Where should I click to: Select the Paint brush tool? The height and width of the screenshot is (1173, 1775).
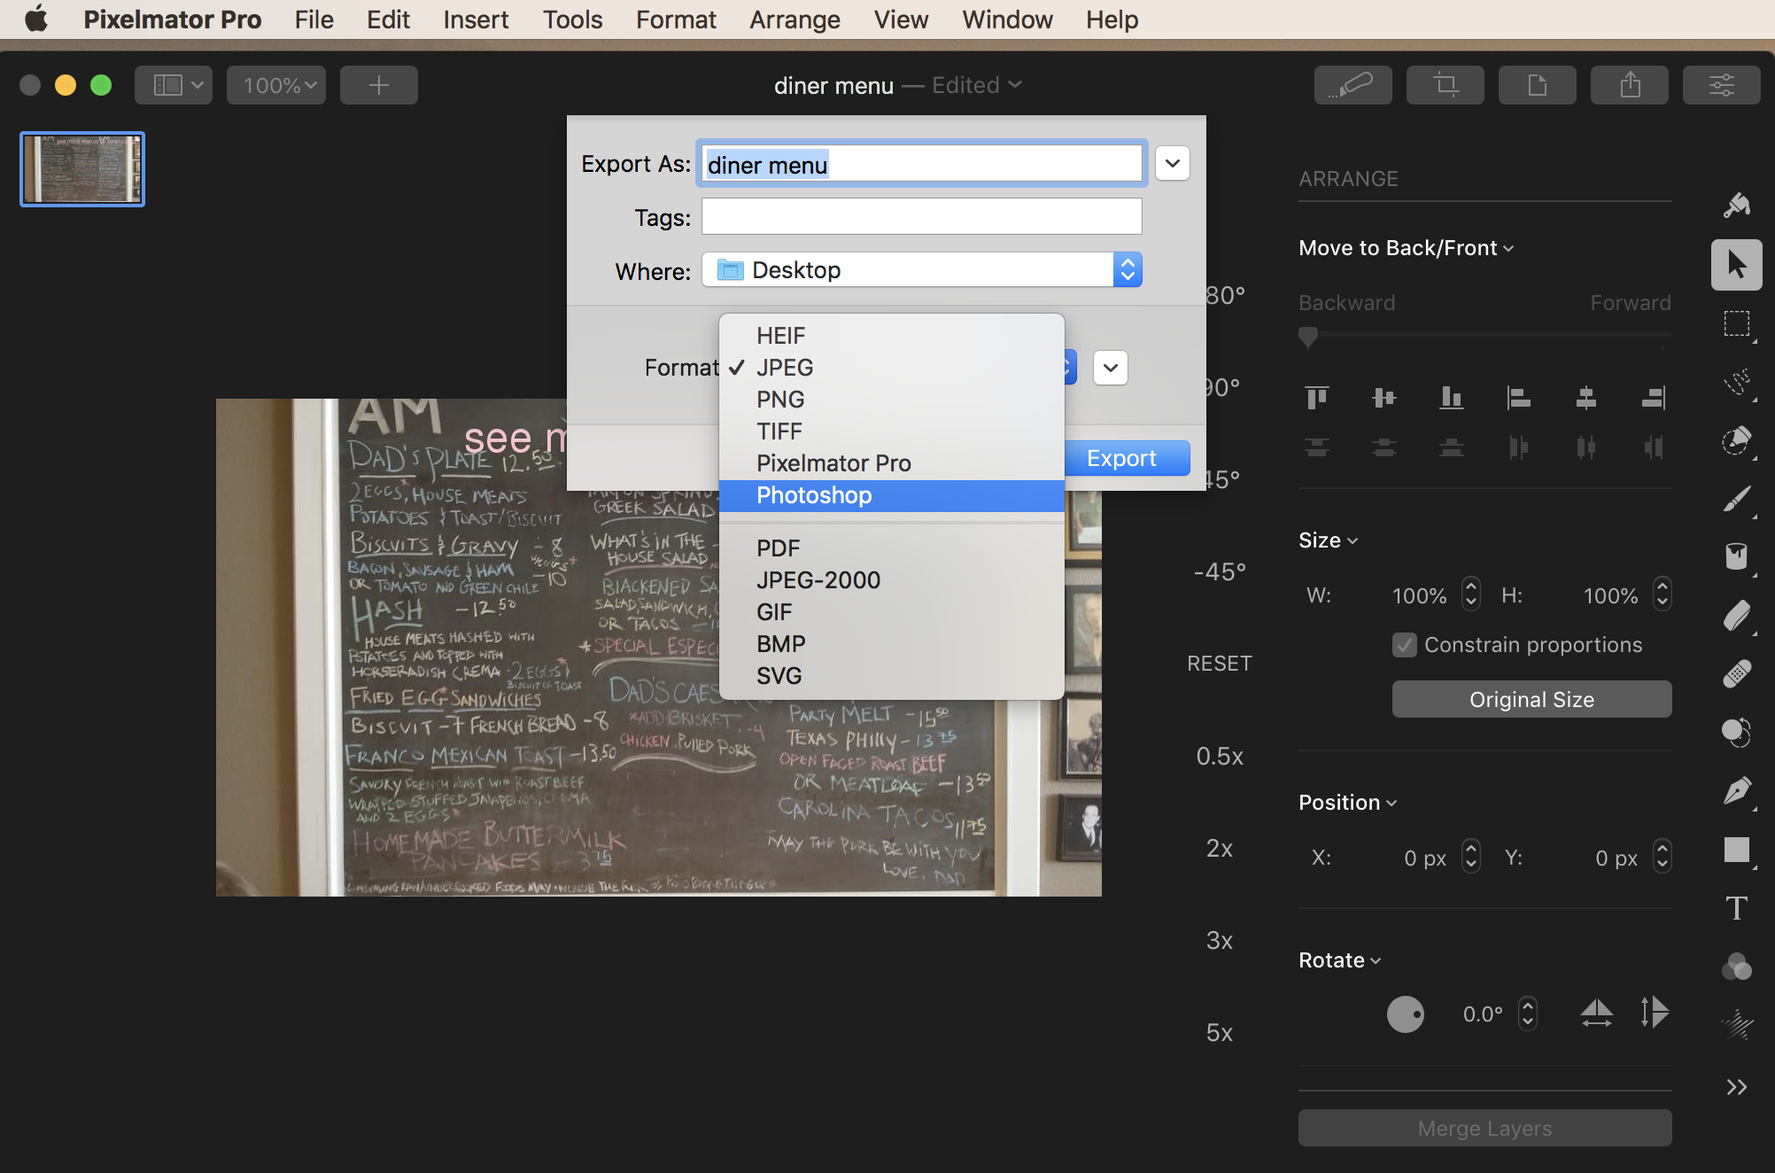pos(1736,499)
